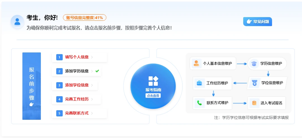This screenshot has height=138, width=302.
Task: Expand the 填写个人信息 chevron arrow
Action: coord(92,57)
